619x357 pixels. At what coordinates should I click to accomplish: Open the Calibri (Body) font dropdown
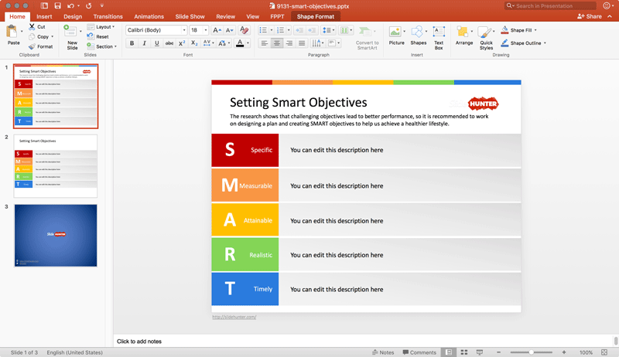[184, 30]
